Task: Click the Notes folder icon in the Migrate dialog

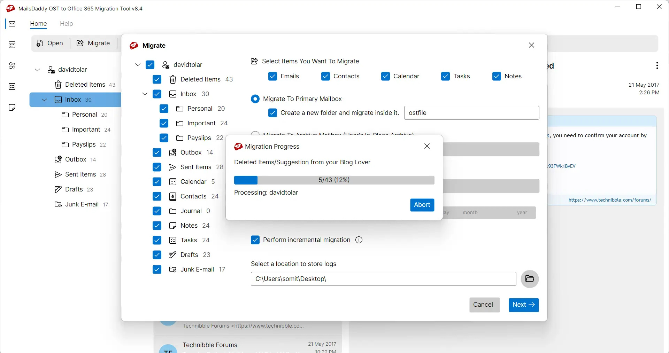Action: tap(172, 226)
